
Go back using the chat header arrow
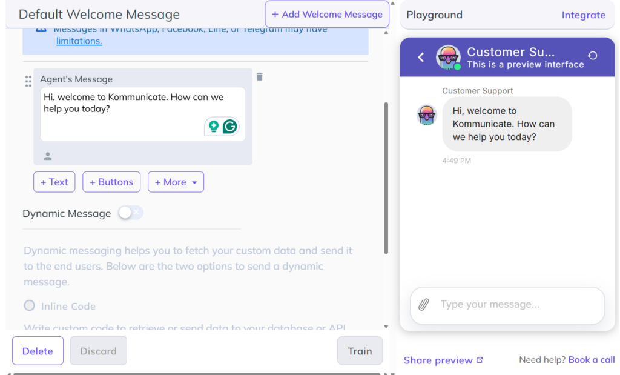421,58
